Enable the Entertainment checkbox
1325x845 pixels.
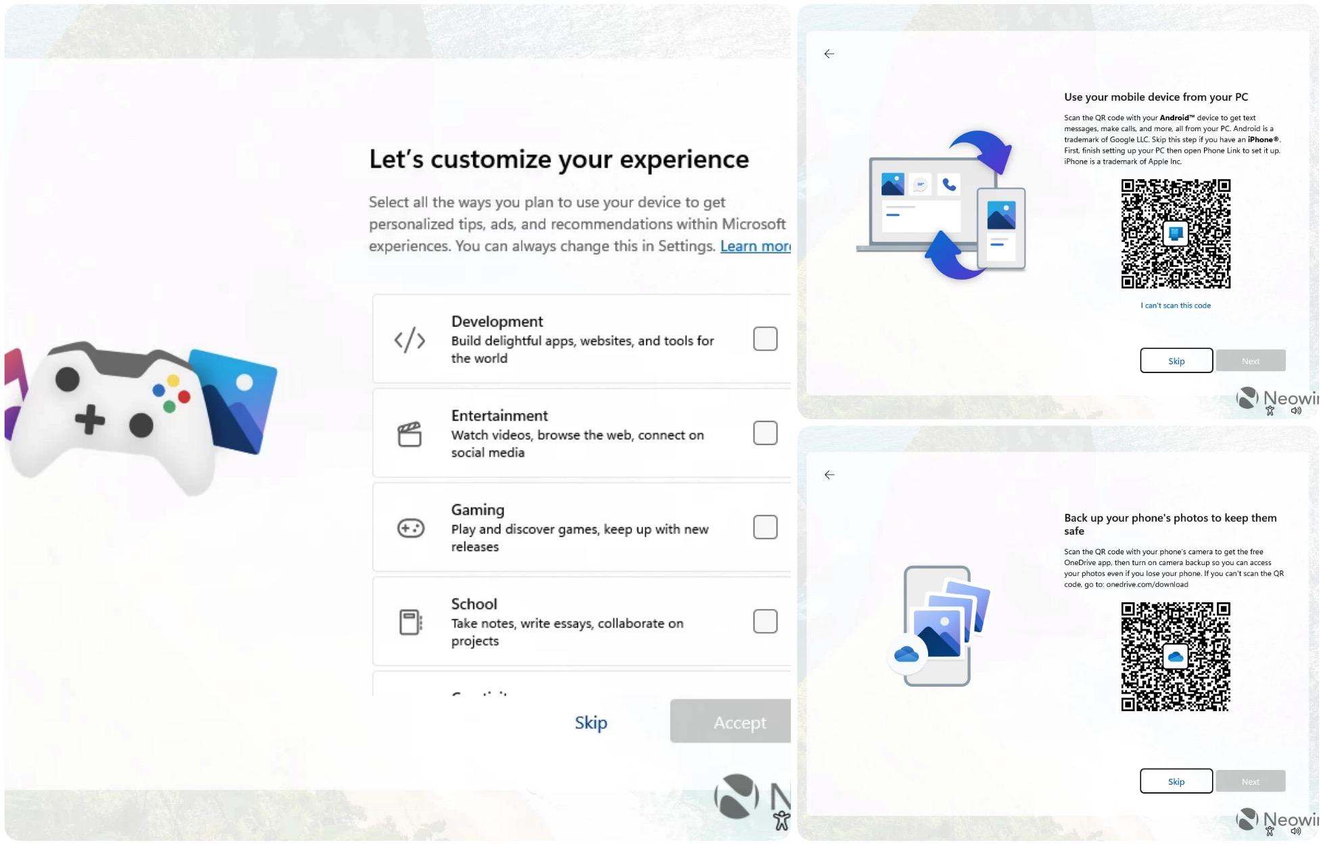coord(765,433)
